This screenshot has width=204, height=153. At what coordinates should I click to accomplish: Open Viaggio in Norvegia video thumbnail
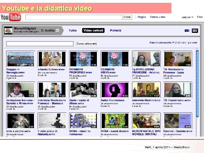click(x=21, y=59)
